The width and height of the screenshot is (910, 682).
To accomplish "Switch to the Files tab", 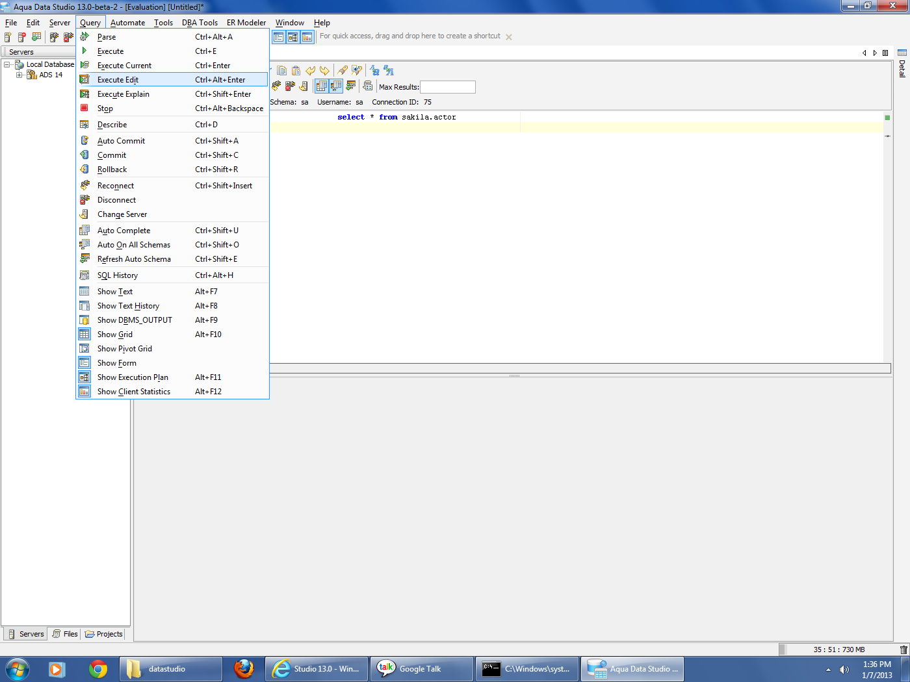I will point(65,634).
